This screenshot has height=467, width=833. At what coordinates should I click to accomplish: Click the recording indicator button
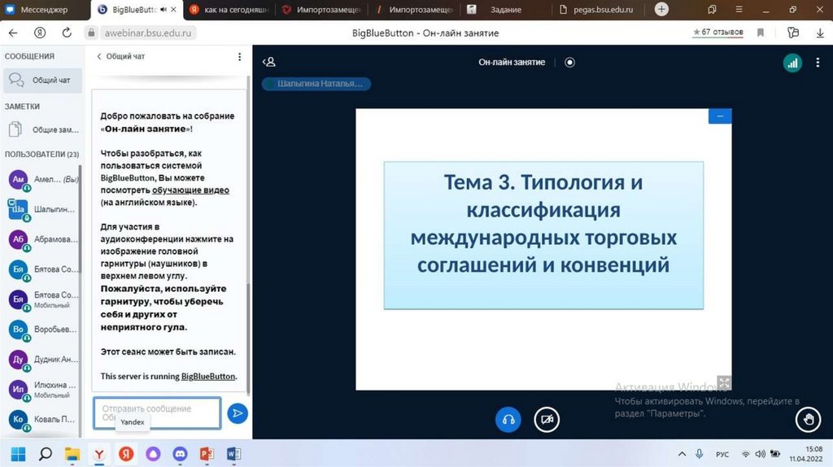click(569, 62)
